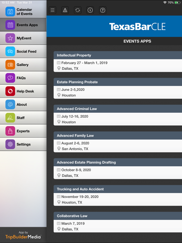182x243 pixels.
Task: Tap the Help Desk lifebuoy icon
Action: (x=10, y=91)
